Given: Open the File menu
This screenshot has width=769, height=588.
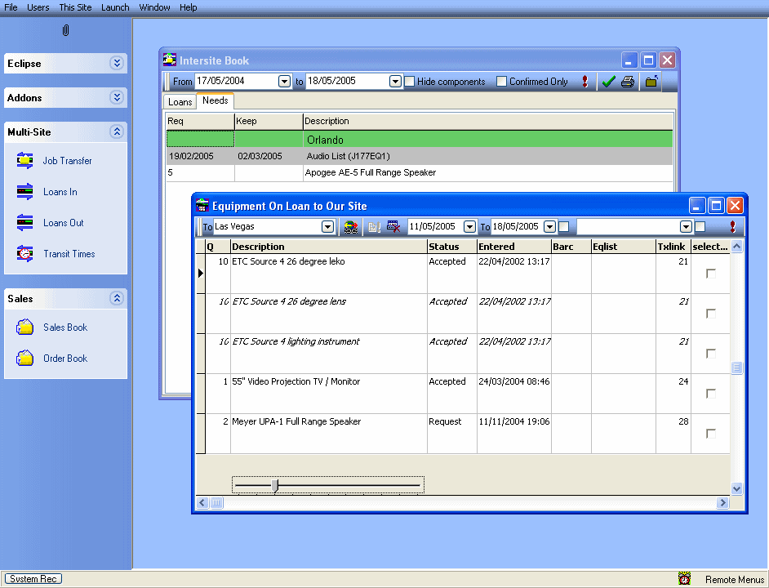Looking at the screenshot, I should [11, 7].
